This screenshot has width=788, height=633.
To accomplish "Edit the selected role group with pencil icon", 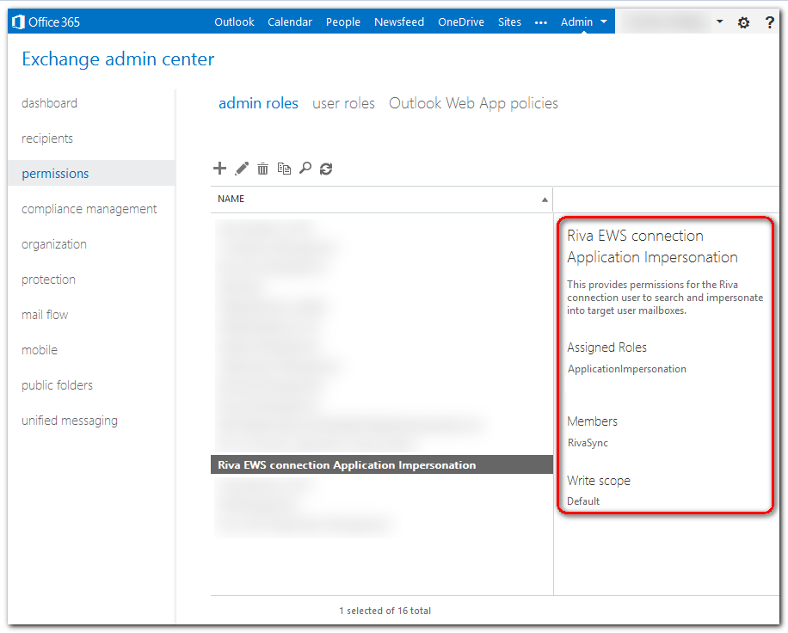I will click(x=242, y=169).
